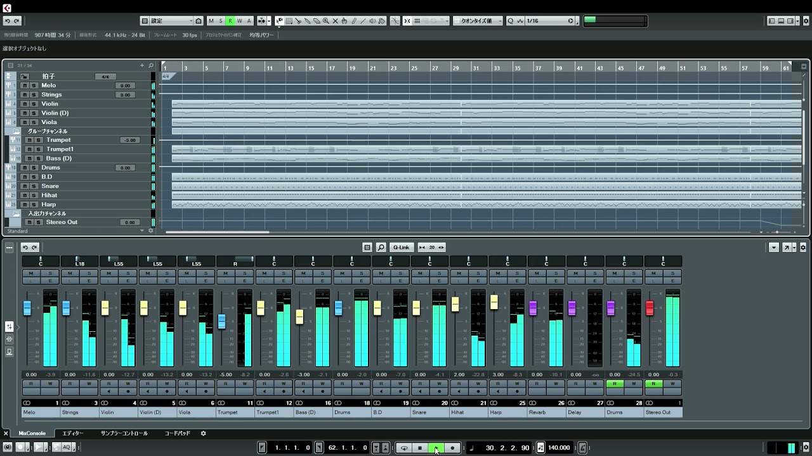
Task: Open サンプラーコントロール tab
Action: (x=124, y=433)
